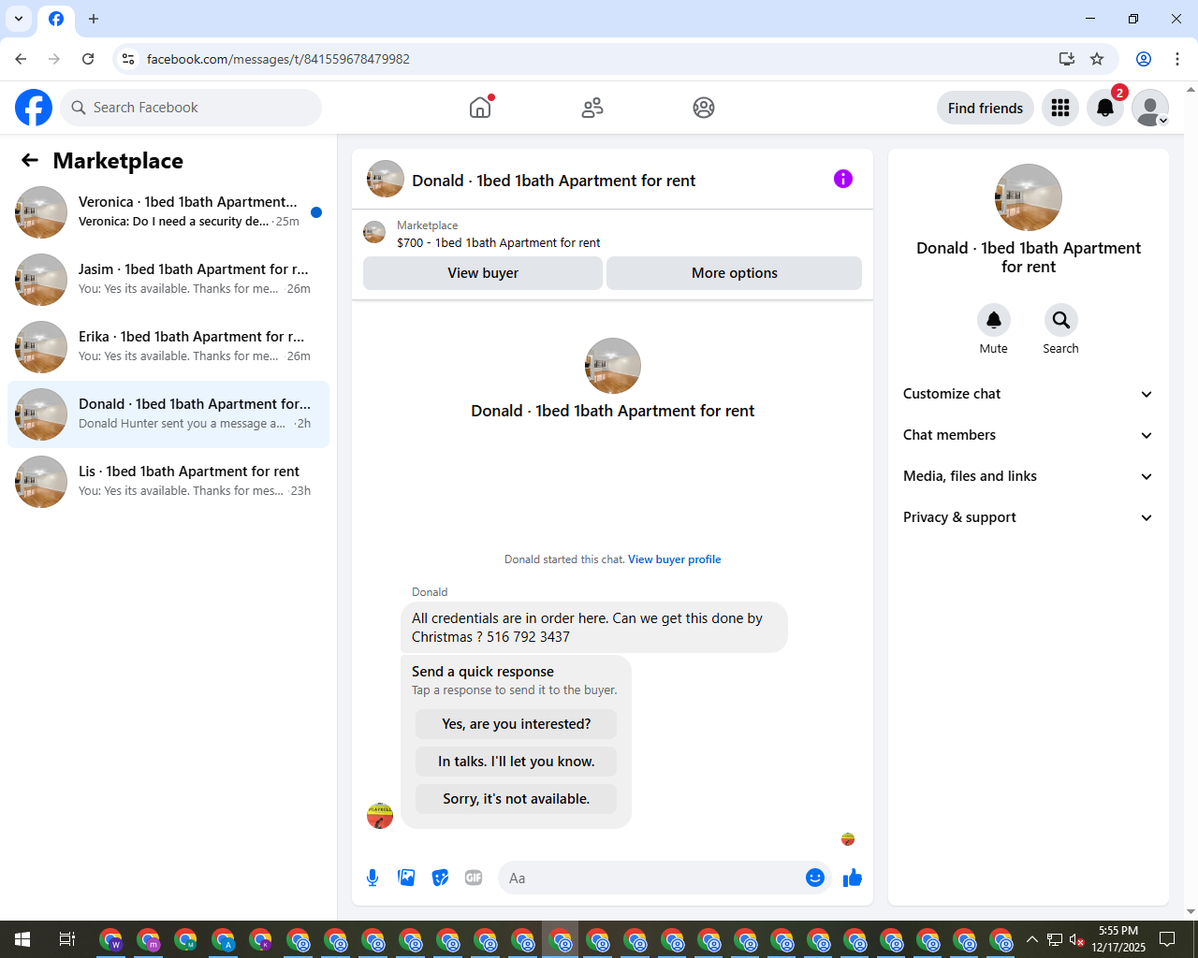Image resolution: width=1198 pixels, height=958 pixels.
Task: Click the listing thumbnail in Marketplace banner
Action: (x=374, y=233)
